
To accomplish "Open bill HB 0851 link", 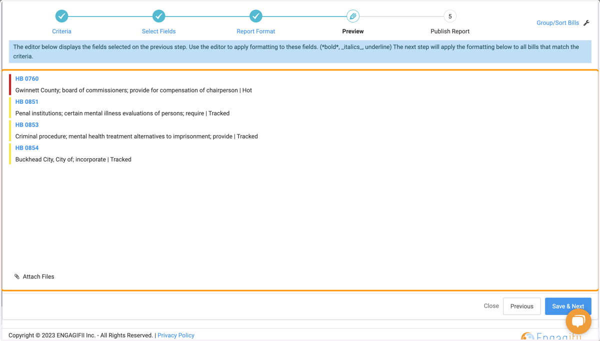I will click(27, 101).
